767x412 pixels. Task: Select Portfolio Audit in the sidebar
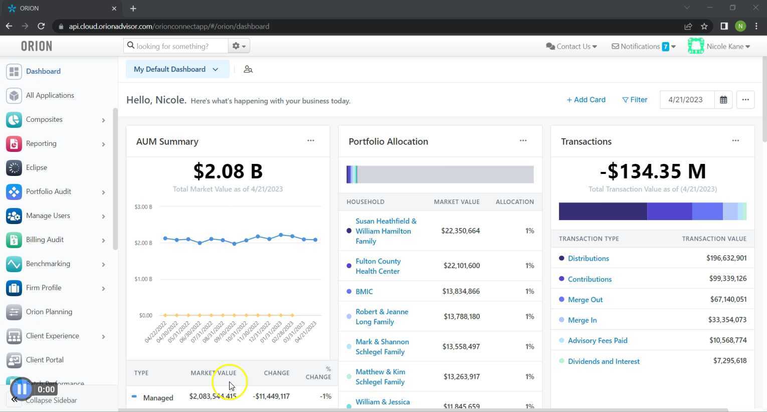pos(48,191)
